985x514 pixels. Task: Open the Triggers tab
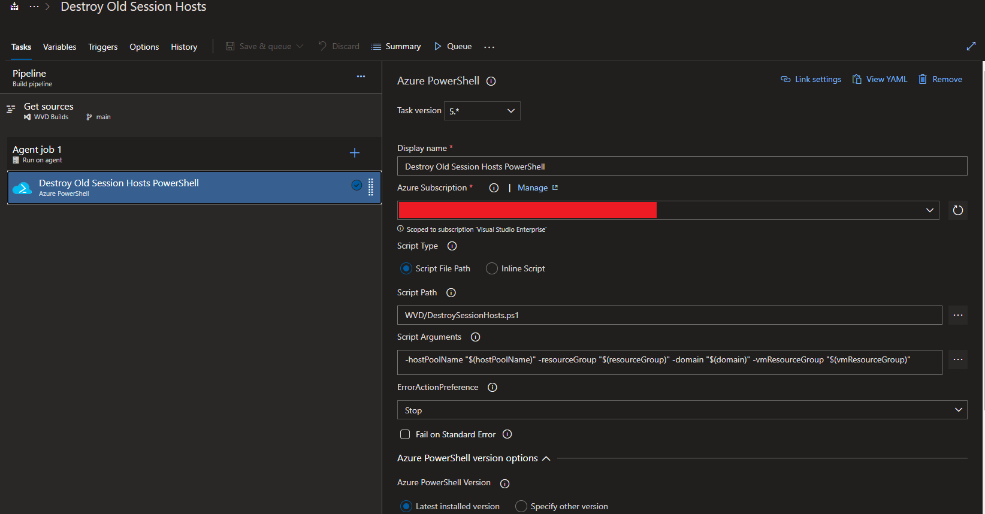pyautogui.click(x=102, y=47)
